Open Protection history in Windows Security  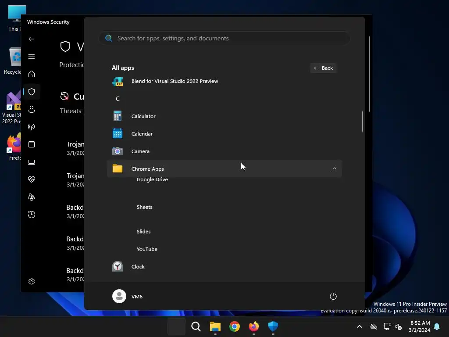(32, 214)
